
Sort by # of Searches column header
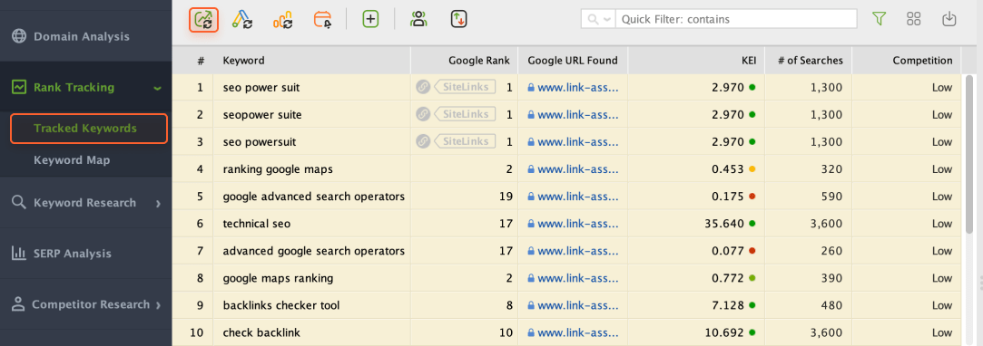809,61
